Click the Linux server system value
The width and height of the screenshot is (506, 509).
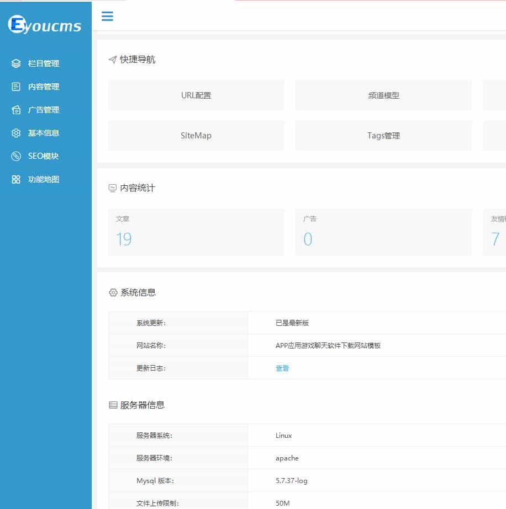pyautogui.click(x=283, y=435)
